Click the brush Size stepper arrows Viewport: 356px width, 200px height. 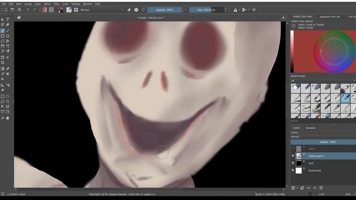pos(225,10)
